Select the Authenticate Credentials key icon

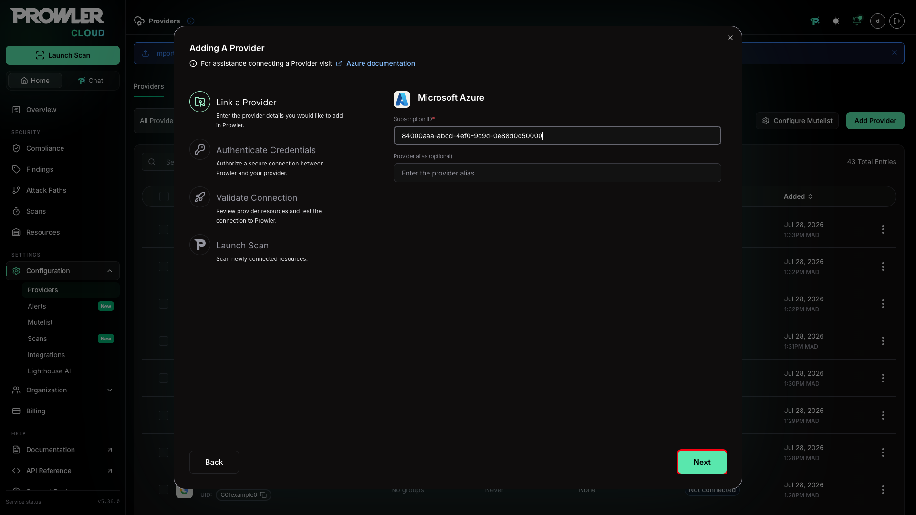(x=200, y=149)
